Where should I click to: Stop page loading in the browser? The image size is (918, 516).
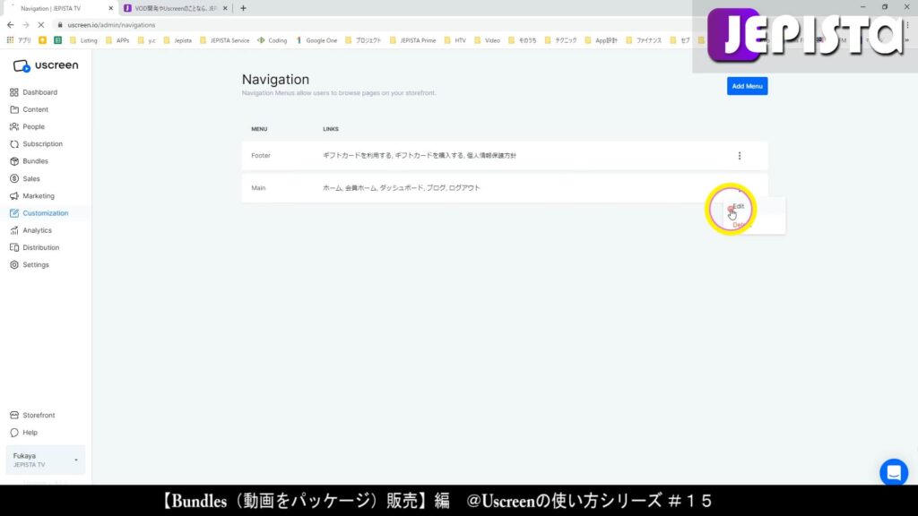[41, 25]
